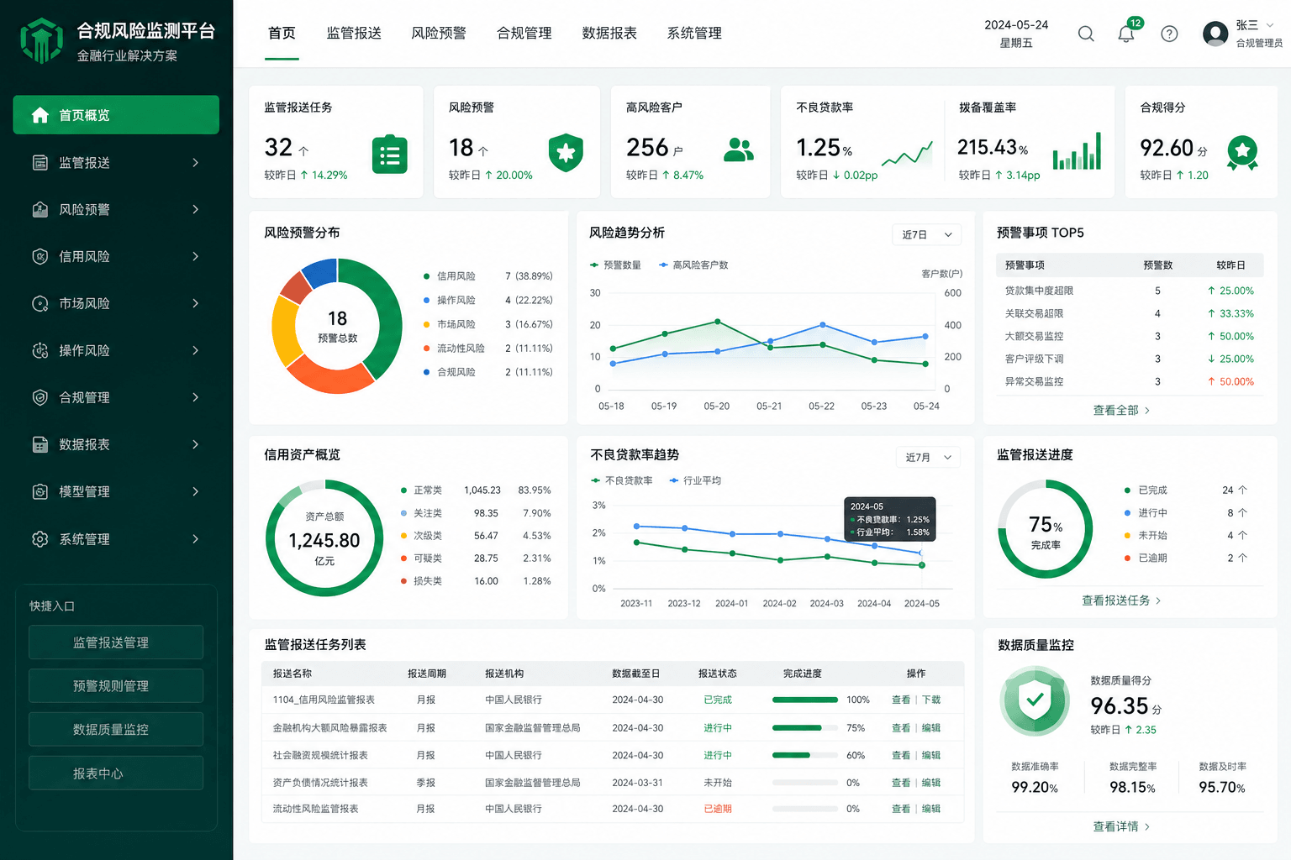Click the 首页概览 home icon
This screenshot has height=860, width=1291.
pos(40,115)
